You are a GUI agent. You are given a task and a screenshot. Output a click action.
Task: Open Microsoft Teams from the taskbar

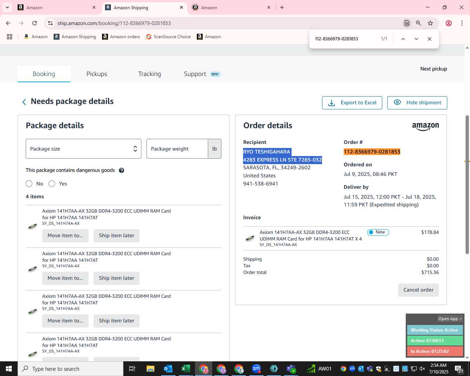(292, 369)
